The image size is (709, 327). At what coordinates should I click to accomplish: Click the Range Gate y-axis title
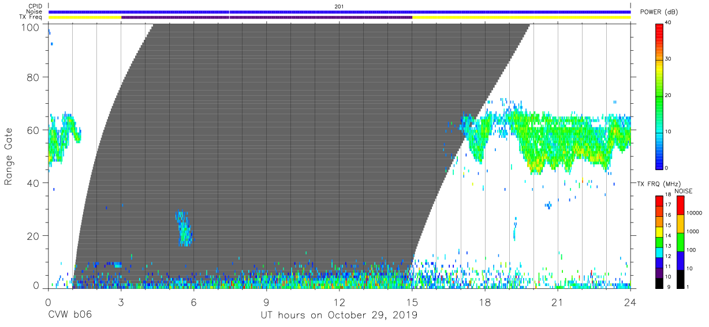[x=9, y=157]
